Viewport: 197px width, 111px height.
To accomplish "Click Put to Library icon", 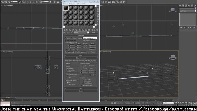I will [83, 30].
